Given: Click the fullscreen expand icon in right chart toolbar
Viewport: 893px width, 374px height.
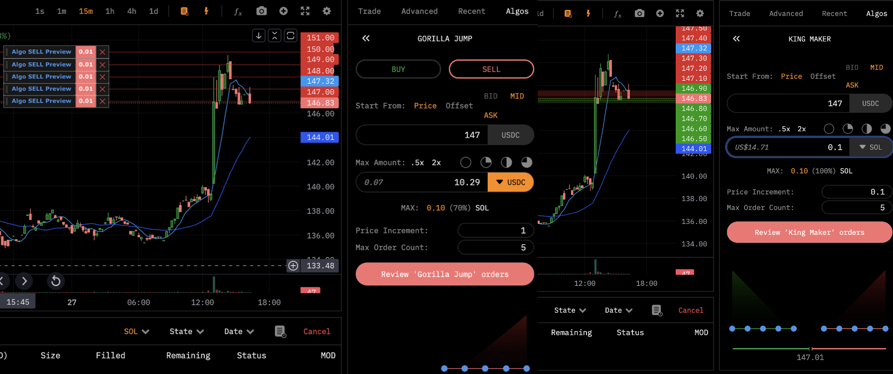Looking at the screenshot, I should coord(680,13).
